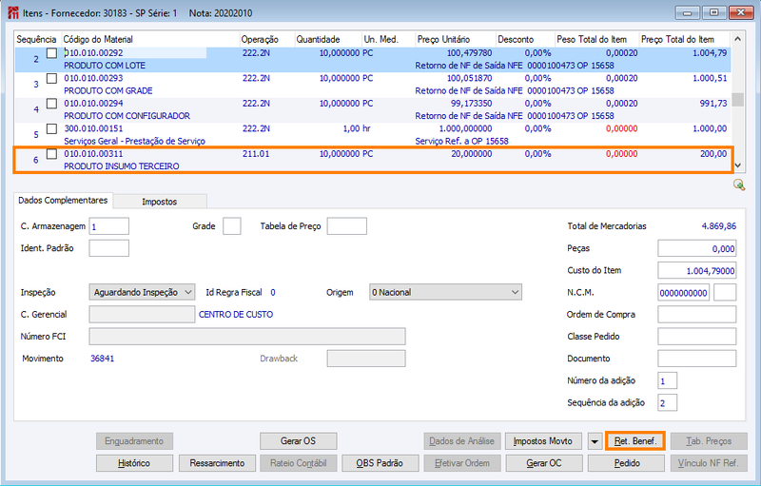Click Movimento value 36841
The height and width of the screenshot is (486, 761).
103,359
